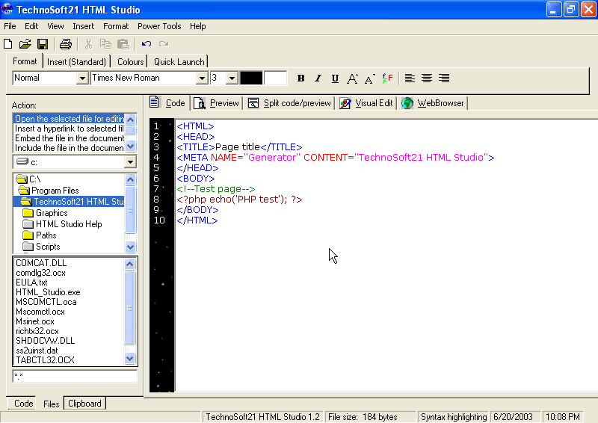Click the white background colour swatch
This screenshot has height=423, width=598.
click(275, 78)
